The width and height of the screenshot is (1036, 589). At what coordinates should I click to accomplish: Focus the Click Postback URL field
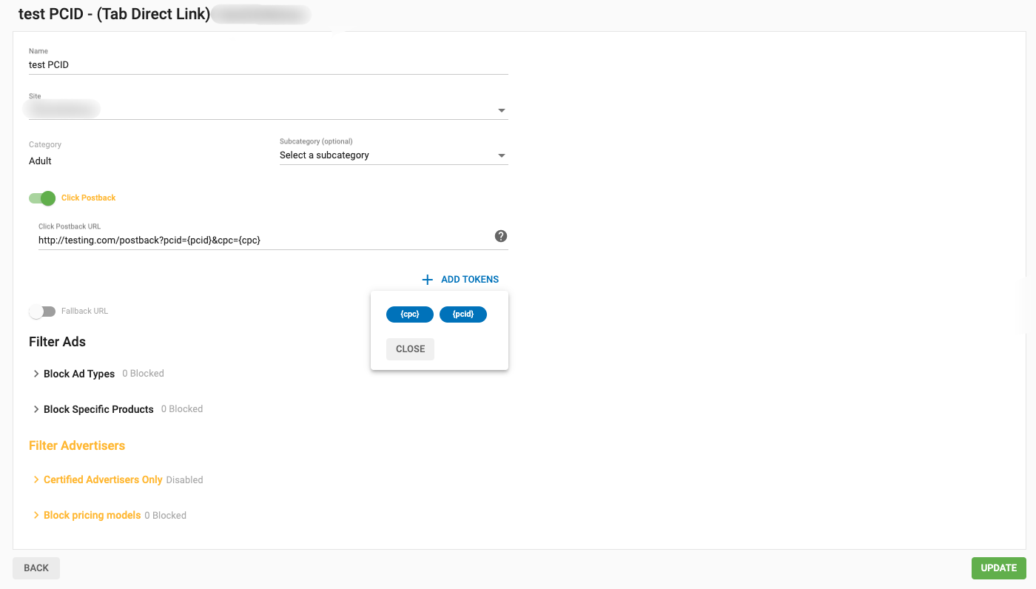[263, 240]
